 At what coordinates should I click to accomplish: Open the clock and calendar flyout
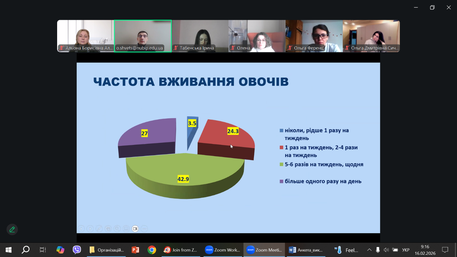click(425, 250)
